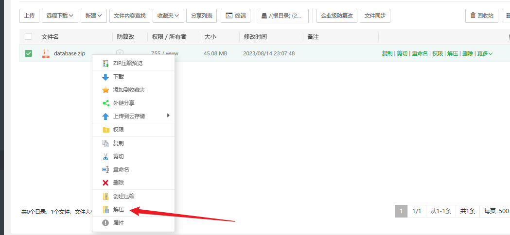Click page number 1 in pagination
The height and width of the screenshot is (235, 510).
coord(401,211)
